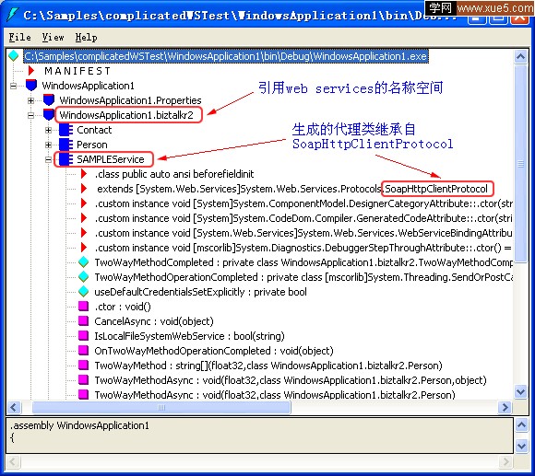Click the blue class icon beside SAMPLEService
535x476 pixels.
point(65,159)
